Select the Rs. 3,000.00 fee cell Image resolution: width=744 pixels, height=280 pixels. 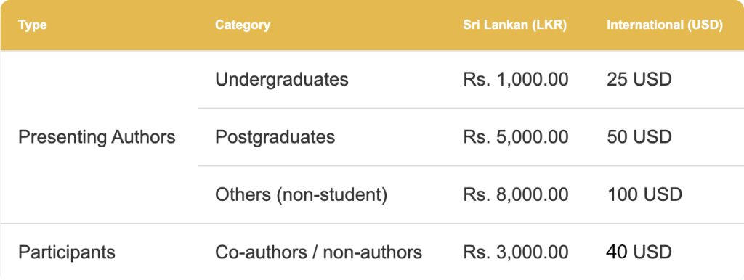(515, 252)
